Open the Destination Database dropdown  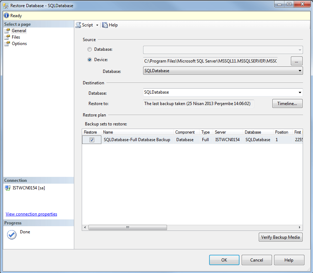click(x=300, y=92)
